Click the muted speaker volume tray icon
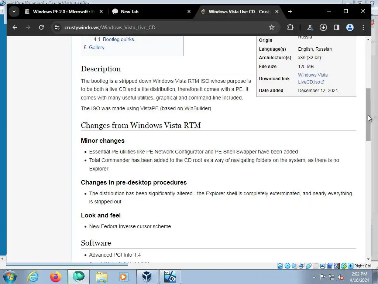Viewport: 378px width, 284px height. (x=341, y=277)
